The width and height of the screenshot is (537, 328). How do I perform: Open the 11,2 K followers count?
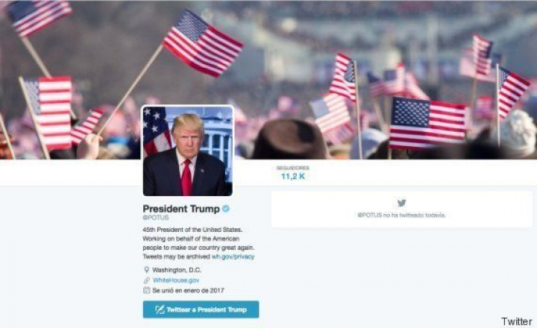pos(293,177)
